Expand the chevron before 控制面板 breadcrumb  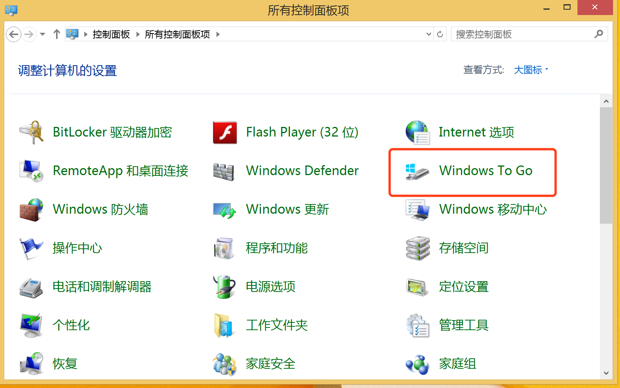[x=86, y=34]
